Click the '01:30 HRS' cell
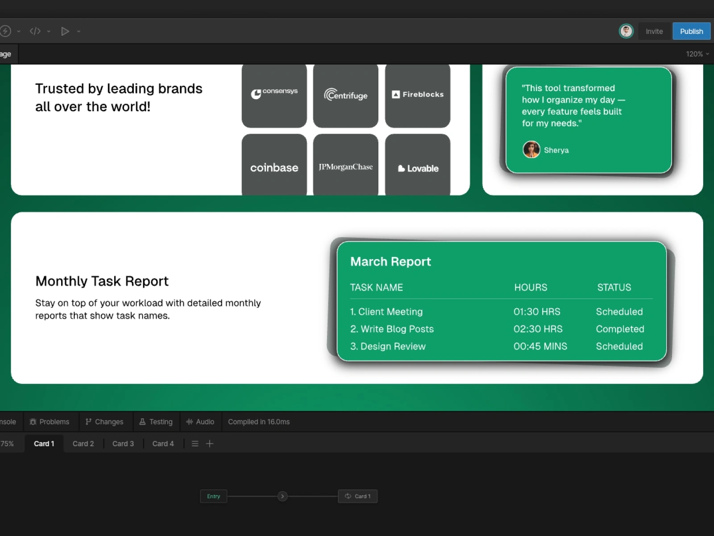The image size is (714, 536). pos(537,312)
